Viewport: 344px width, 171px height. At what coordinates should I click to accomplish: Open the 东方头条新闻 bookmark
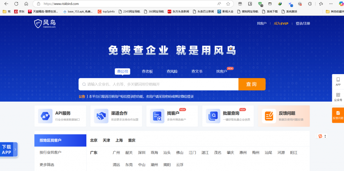(178, 12)
